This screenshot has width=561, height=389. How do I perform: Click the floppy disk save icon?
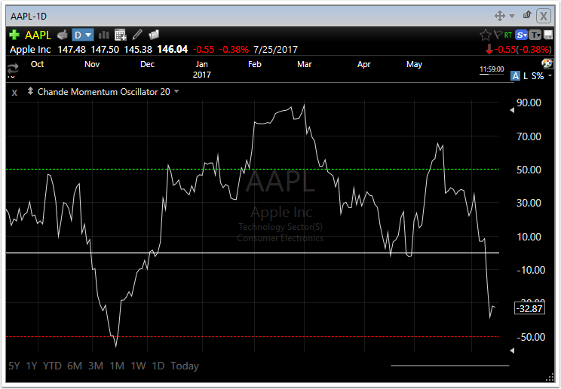(548, 35)
